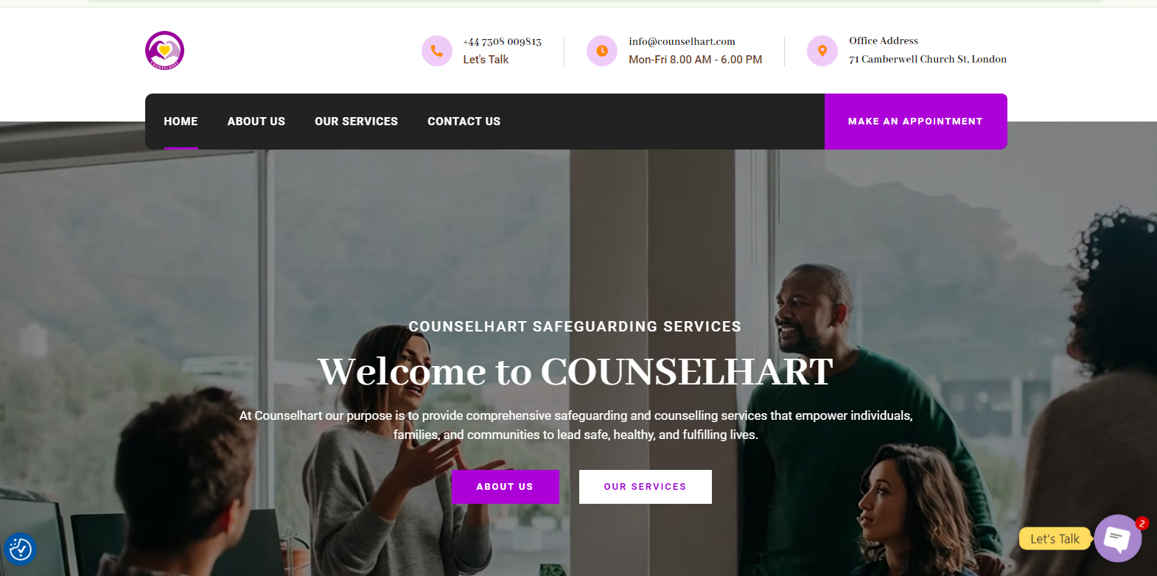Click the location pin icon
This screenshot has width=1157, height=576.
click(822, 51)
